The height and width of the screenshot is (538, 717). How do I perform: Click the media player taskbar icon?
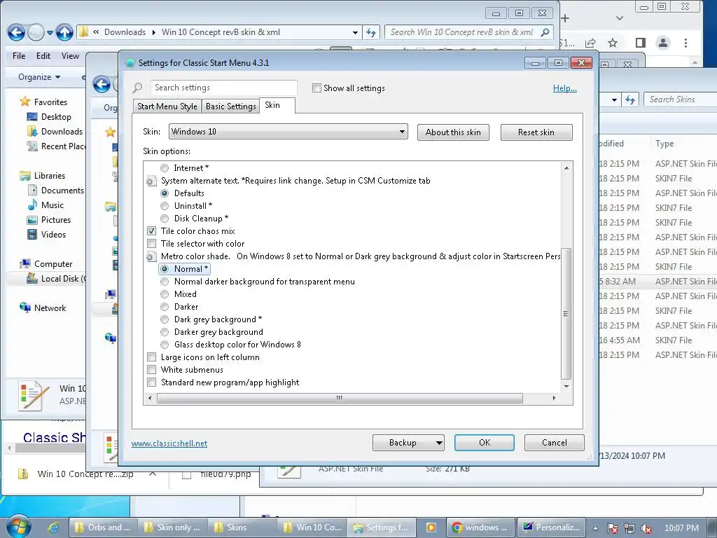click(x=431, y=527)
